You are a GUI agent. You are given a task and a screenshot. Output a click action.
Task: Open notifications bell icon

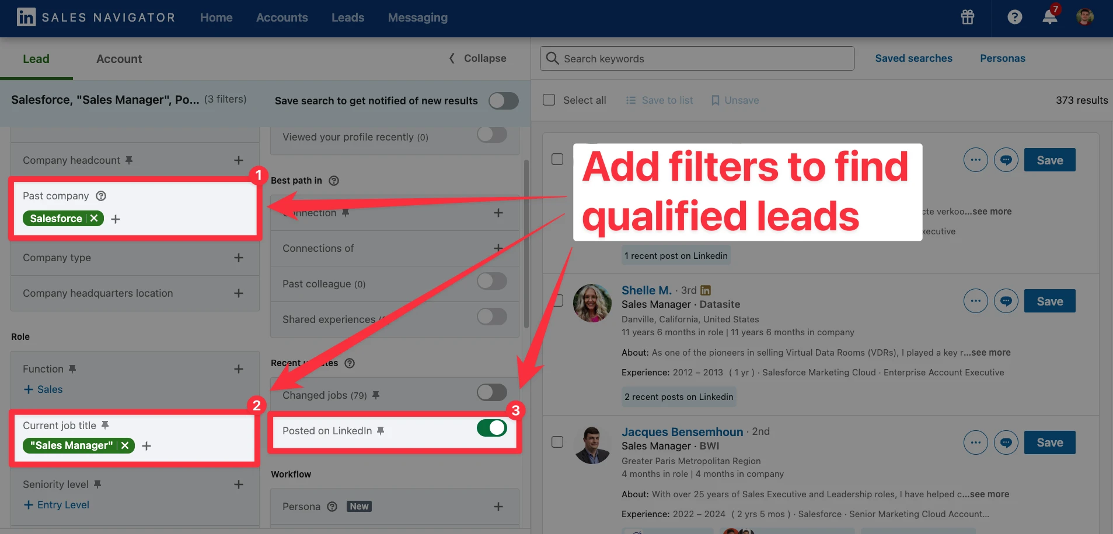pos(1050,16)
